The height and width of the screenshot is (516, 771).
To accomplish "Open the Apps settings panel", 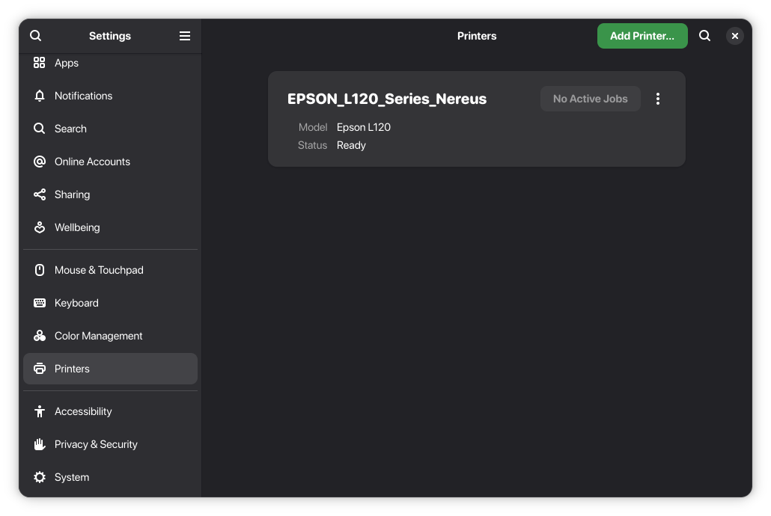I will (x=110, y=63).
